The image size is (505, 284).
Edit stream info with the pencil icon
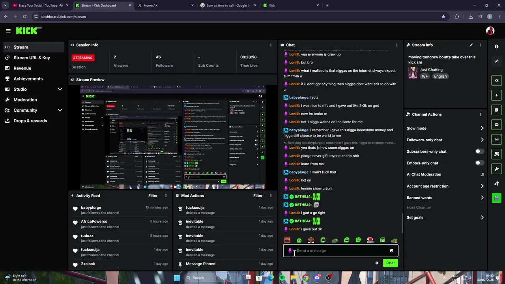pyautogui.click(x=471, y=45)
